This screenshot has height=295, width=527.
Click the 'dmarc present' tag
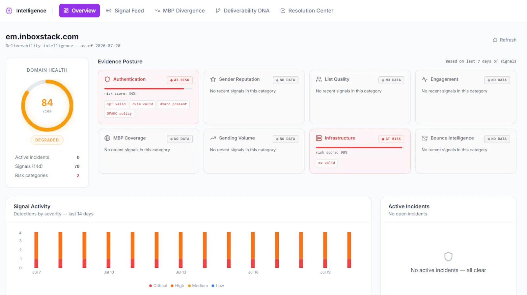(173, 104)
